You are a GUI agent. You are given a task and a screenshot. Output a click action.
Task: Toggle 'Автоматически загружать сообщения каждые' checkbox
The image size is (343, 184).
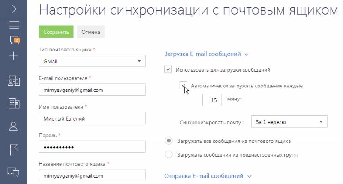click(x=184, y=85)
